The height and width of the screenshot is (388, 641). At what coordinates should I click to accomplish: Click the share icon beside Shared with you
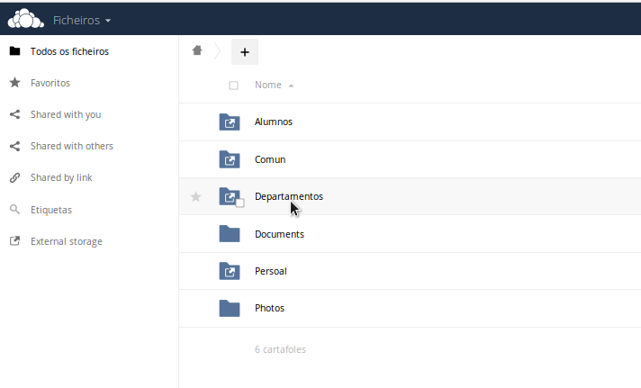[14, 114]
